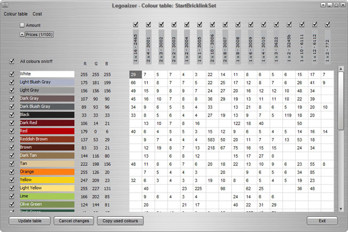The image size is (348, 232).
Task: Uncheck the Light Yellow row checkbox
Action: point(12,188)
